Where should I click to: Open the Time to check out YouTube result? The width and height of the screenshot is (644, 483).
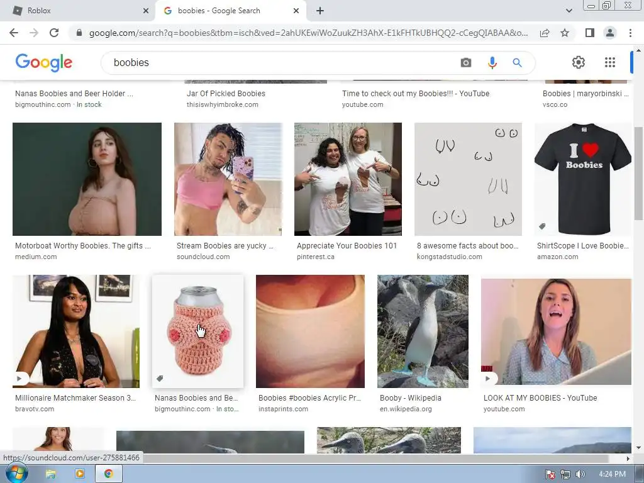[416, 94]
